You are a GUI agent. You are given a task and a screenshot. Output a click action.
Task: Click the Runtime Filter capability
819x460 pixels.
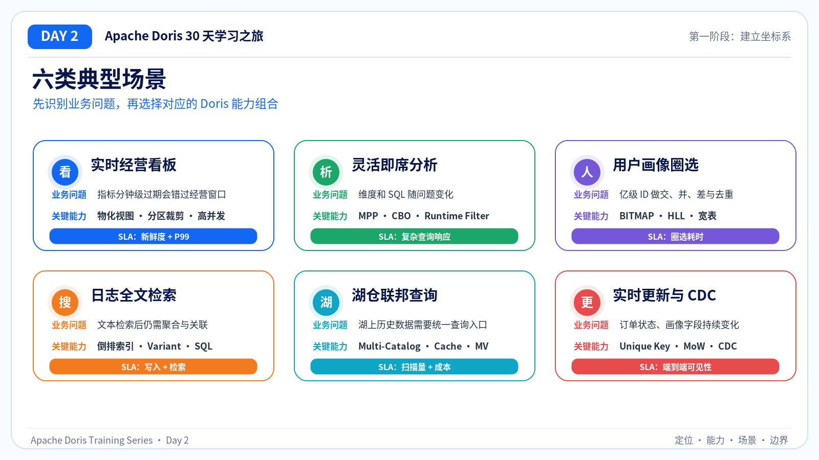457,216
